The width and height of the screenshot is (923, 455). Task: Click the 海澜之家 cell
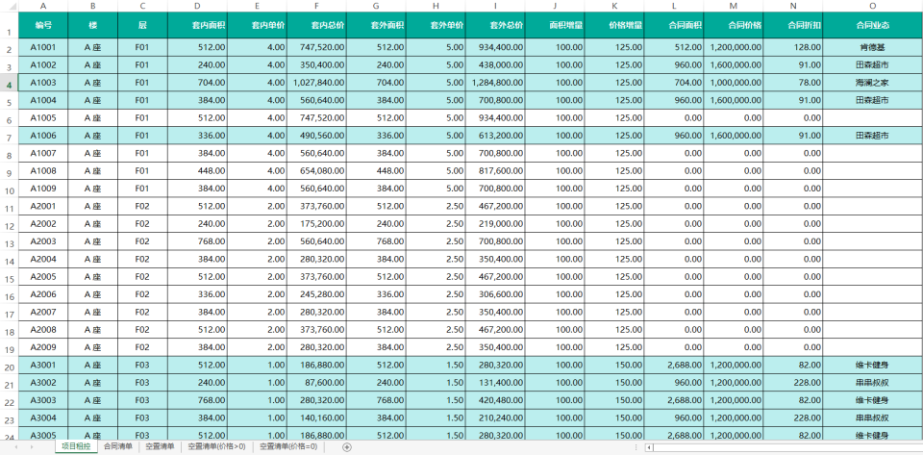tap(872, 83)
